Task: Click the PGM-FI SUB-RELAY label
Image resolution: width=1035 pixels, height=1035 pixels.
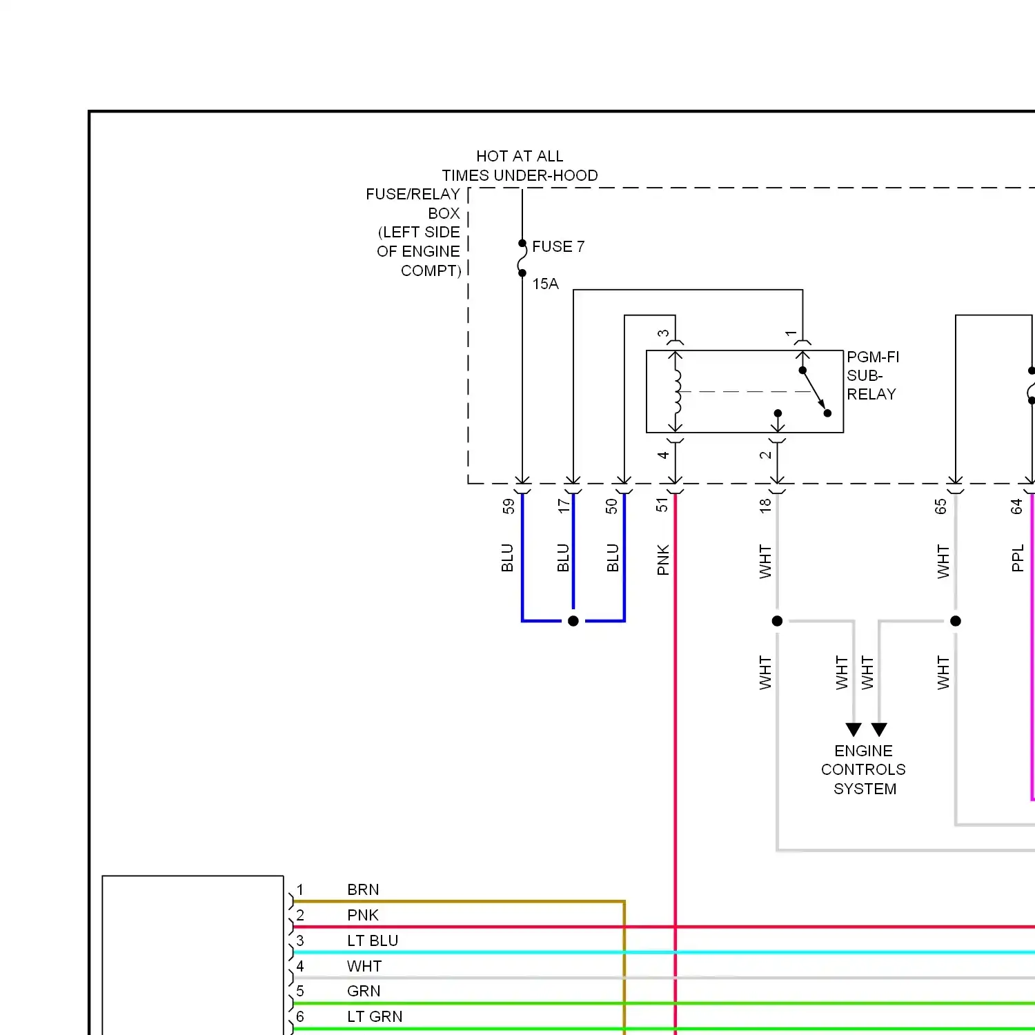Action: pyautogui.click(x=873, y=375)
